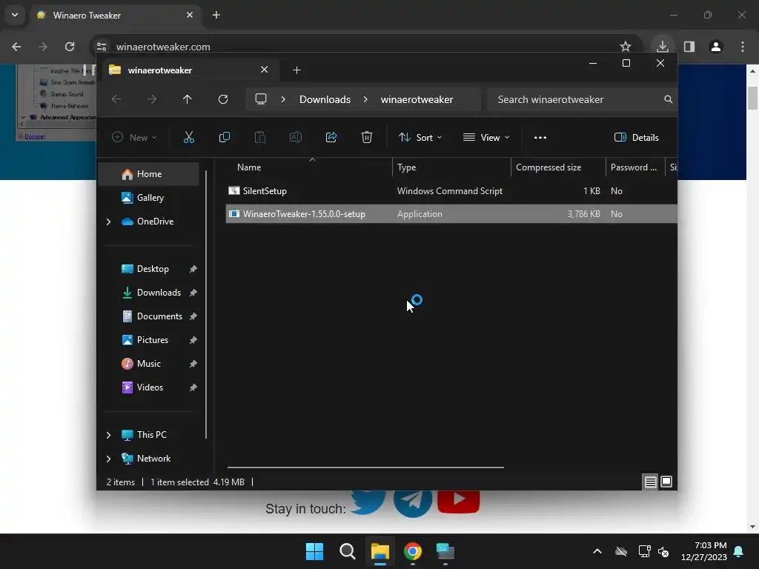The width and height of the screenshot is (759, 569).
Task: Expand chevron after Downloads in address bar
Action: click(x=365, y=99)
